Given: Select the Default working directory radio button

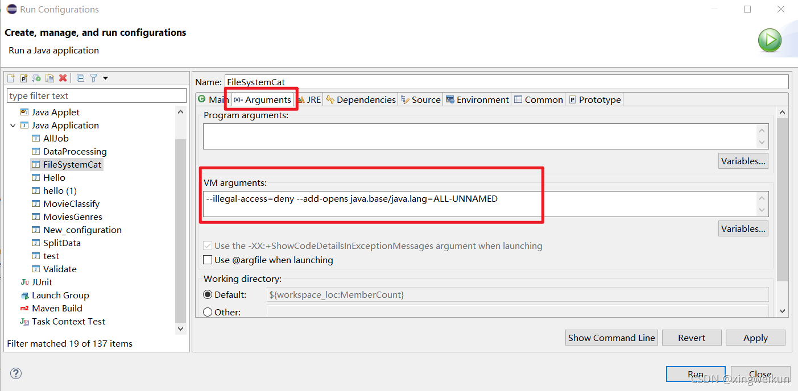Looking at the screenshot, I should coord(208,294).
